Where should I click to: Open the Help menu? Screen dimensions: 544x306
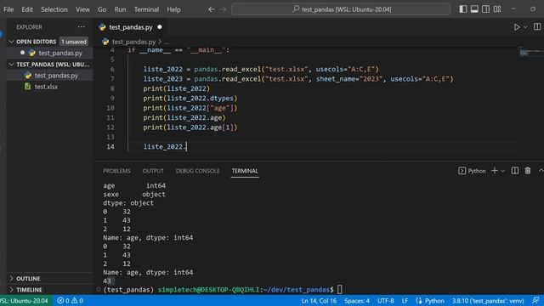click(173, 9)
